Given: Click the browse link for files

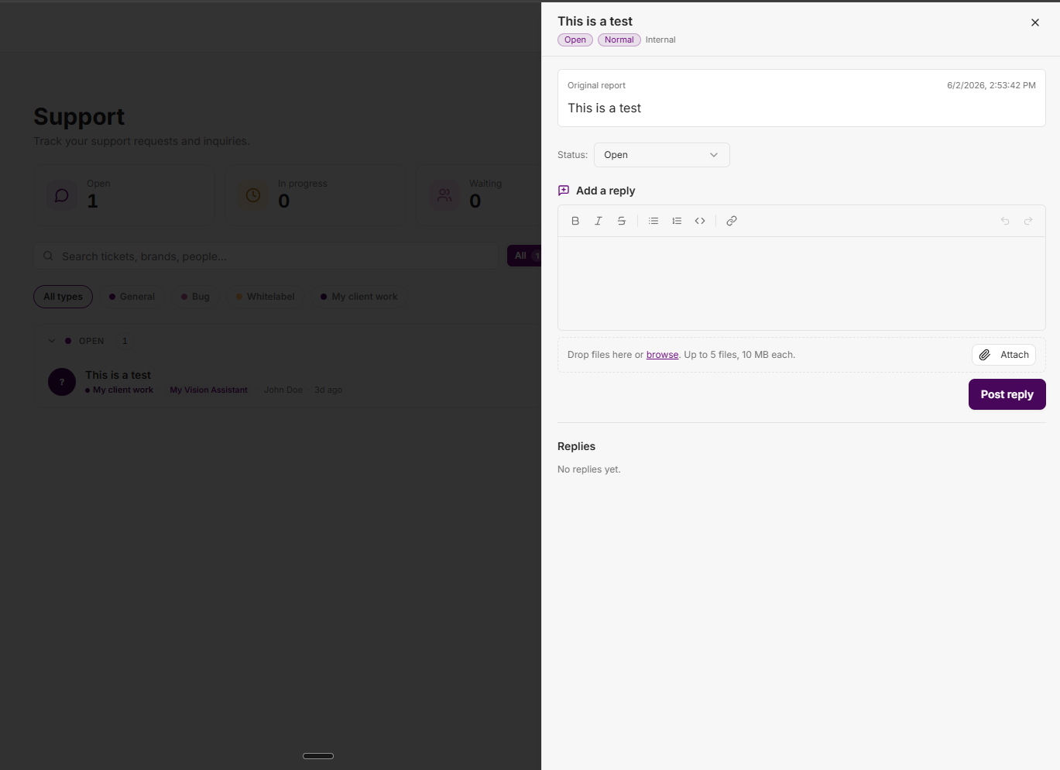Looking at the screenshot, I should coord(663,355).
